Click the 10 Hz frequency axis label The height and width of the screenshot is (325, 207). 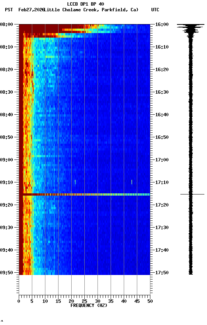coord(45,301)
